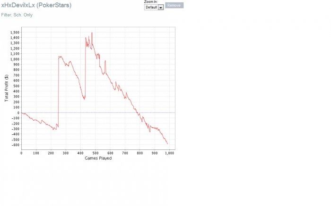331x206 pixels.
Task: Click the -600 y-axis value
Action: [x=15, y=145]
